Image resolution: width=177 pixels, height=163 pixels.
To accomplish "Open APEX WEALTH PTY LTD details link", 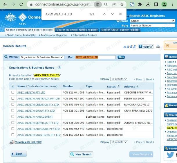I will point(31,92).
